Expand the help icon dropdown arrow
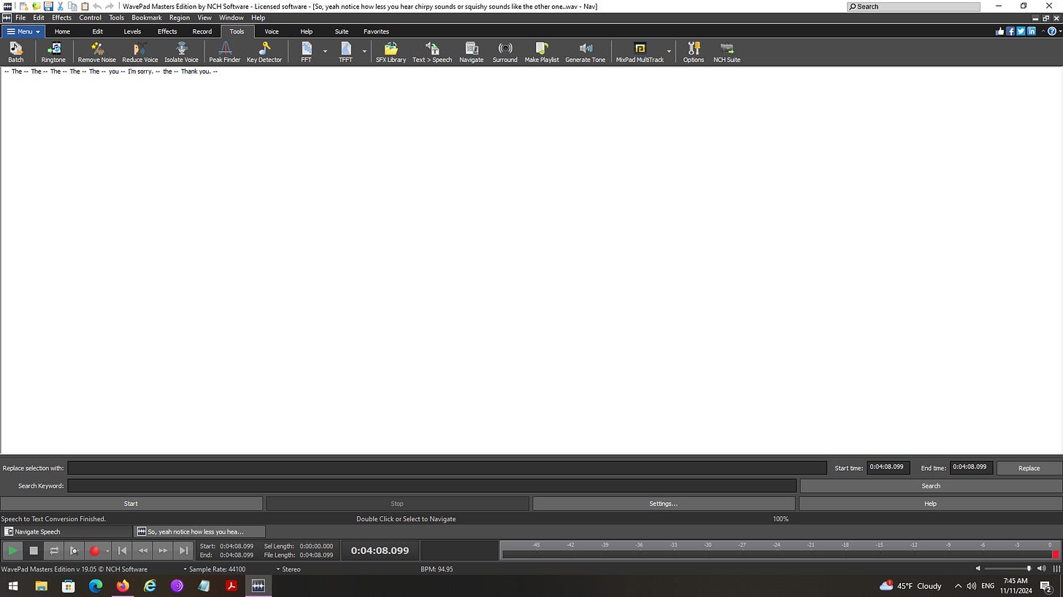The width and height of the screenshot is (1063, 597). pos(1059,31)
